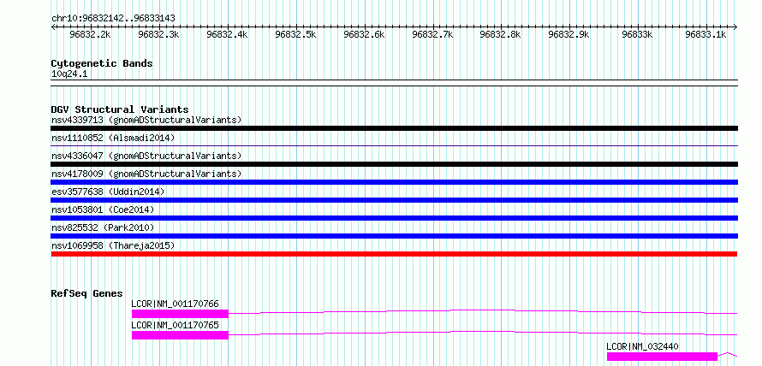Click the intron line of NM_001170766
The height and width of the screenshot is (366, 762).
point(483,311)
